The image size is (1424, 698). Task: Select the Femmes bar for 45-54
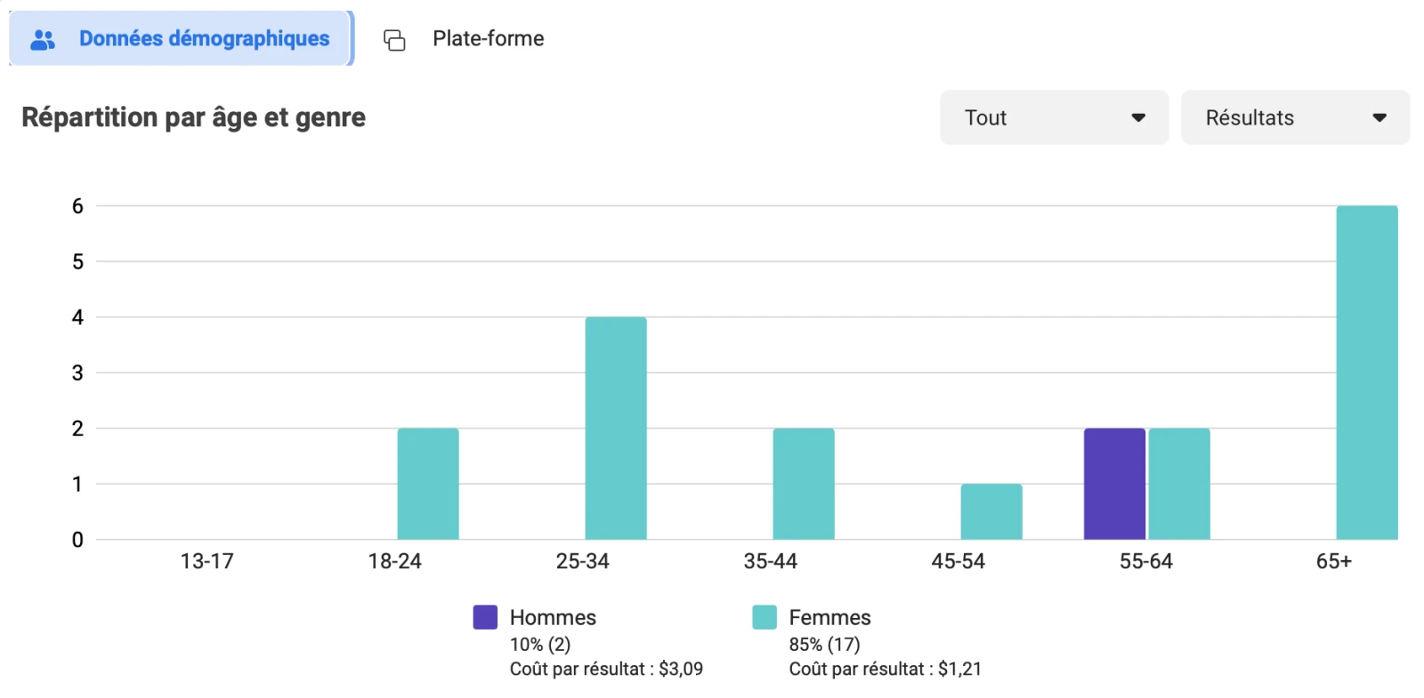click(x=991, y=512)
